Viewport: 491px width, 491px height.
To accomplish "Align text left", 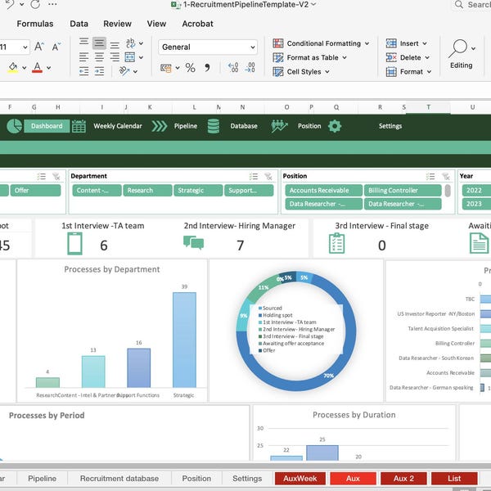I will (x=83, y=57).
